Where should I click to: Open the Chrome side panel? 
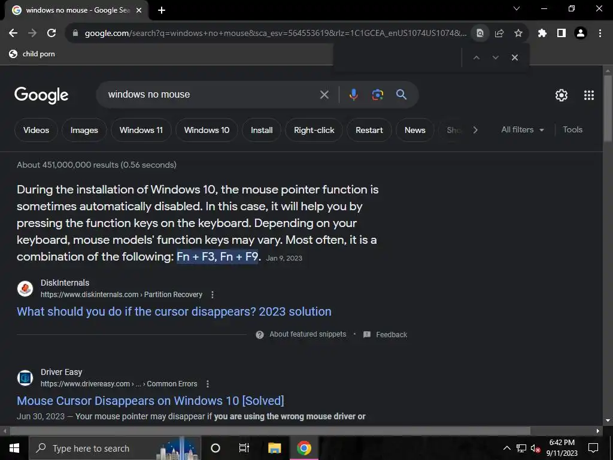coord(562,34)
